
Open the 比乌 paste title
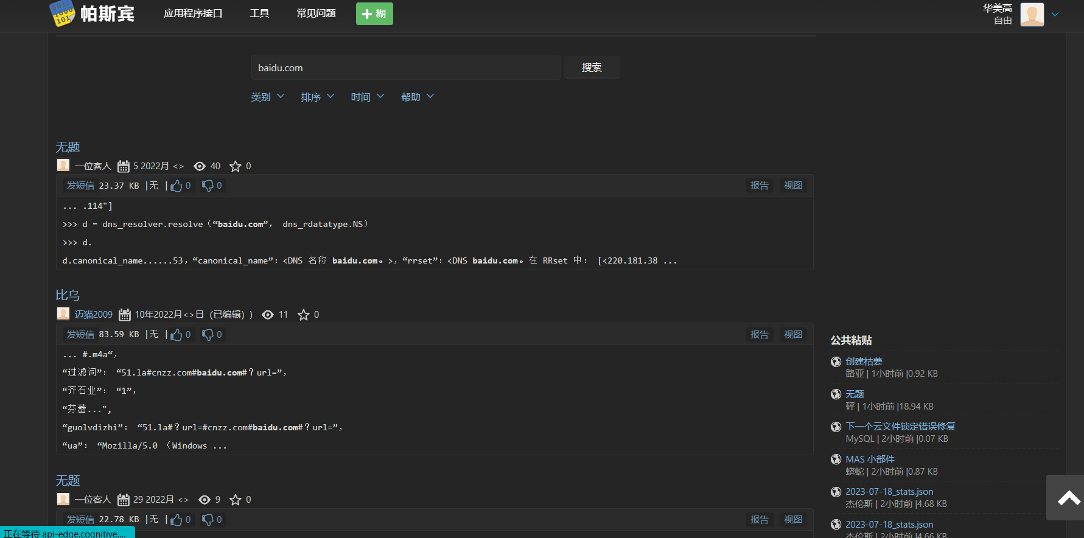pyautogui.click(x=68, y=295)
